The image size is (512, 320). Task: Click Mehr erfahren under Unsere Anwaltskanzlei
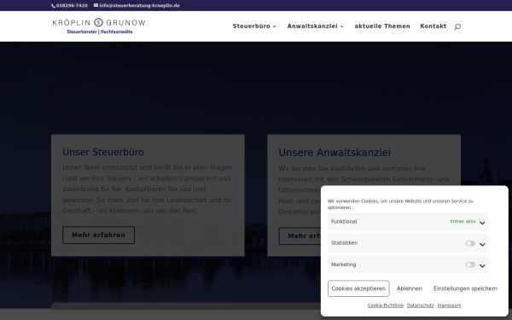[300, 236]
